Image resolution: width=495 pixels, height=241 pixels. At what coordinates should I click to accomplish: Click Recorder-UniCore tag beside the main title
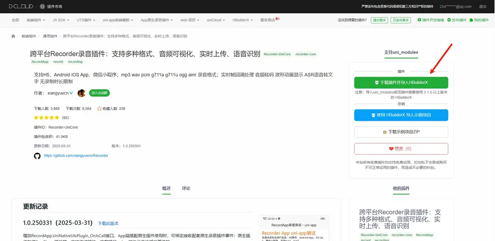[x=277, y=54]
